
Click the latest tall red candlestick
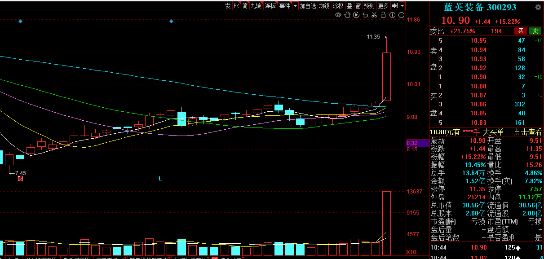(386, 77)
